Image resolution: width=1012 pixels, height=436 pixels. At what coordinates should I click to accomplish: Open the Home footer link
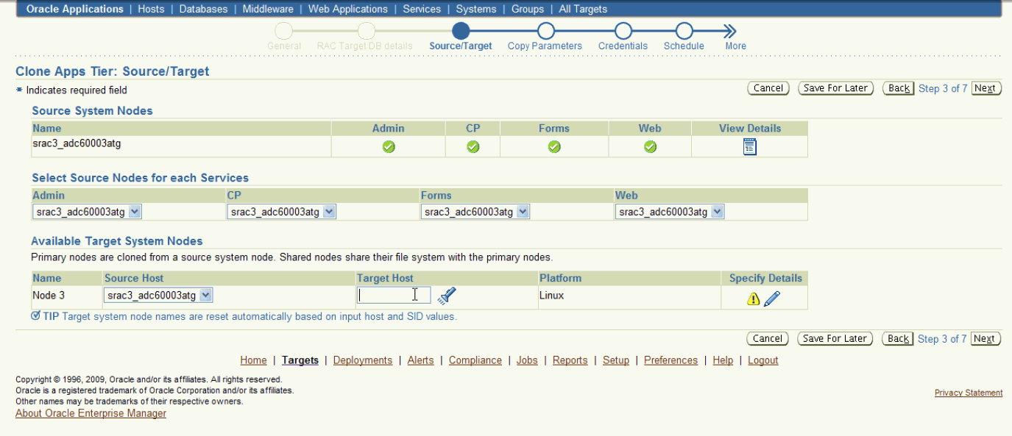253,360
